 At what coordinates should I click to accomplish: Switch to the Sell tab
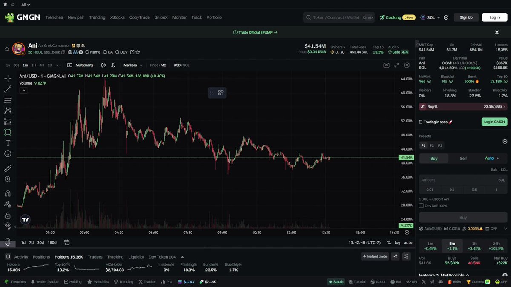point(463,158)
